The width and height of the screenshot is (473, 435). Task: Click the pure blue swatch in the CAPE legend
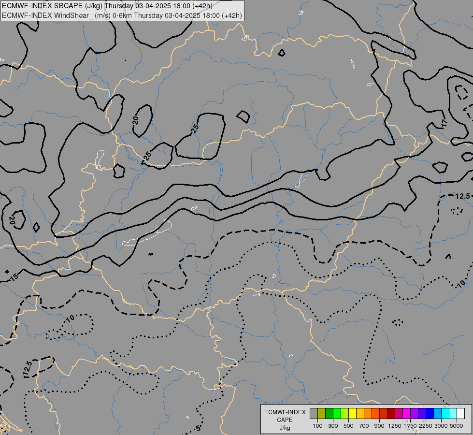tap(430, 413)
